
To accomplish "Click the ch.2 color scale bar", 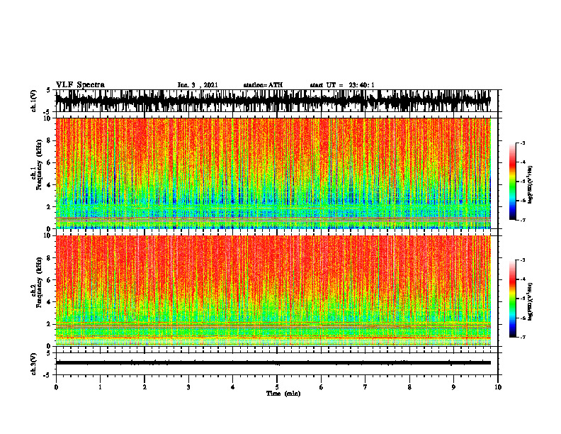I will (513, 299).
